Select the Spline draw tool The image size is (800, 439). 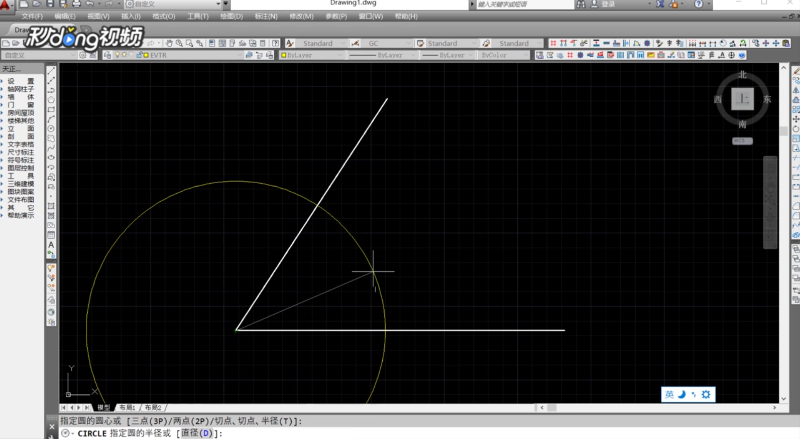click(x=51, y=148)
